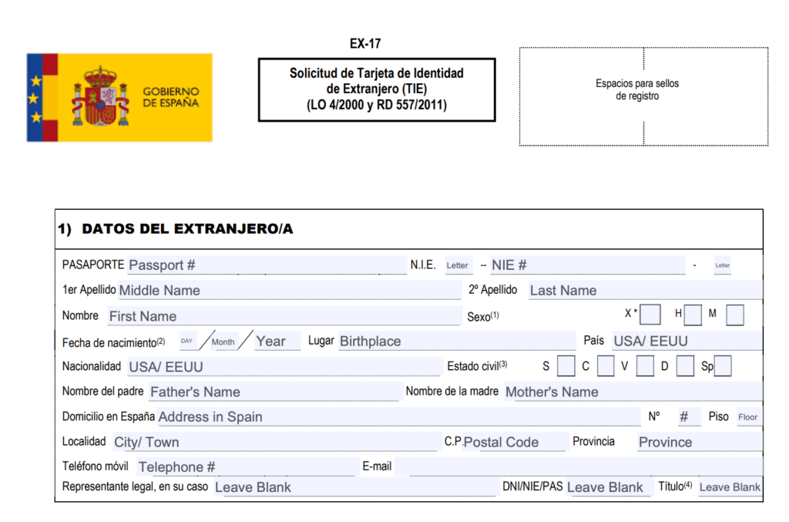Check the H sex checkbox
The image size is (789, 522).
[x=693, y=315]
